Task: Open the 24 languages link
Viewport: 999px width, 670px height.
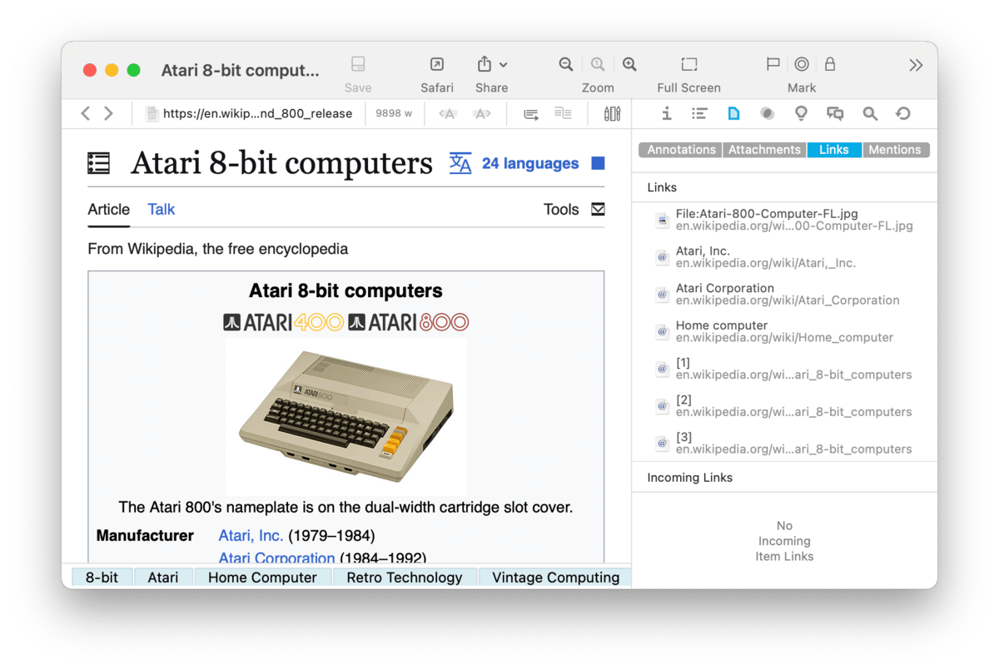Action: click(529, 164)
